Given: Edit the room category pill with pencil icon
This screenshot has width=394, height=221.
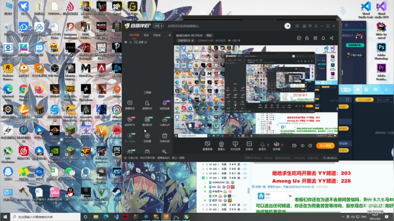Looking at the screenshot, I should [x=186, y=40].
